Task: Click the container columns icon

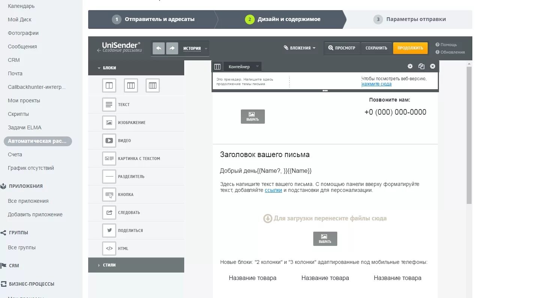Action: point(217,67)
